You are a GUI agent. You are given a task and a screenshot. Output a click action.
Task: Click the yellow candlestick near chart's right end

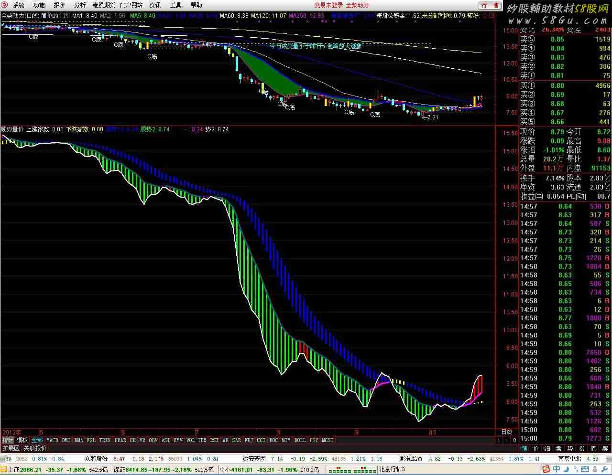coord(474,101)
